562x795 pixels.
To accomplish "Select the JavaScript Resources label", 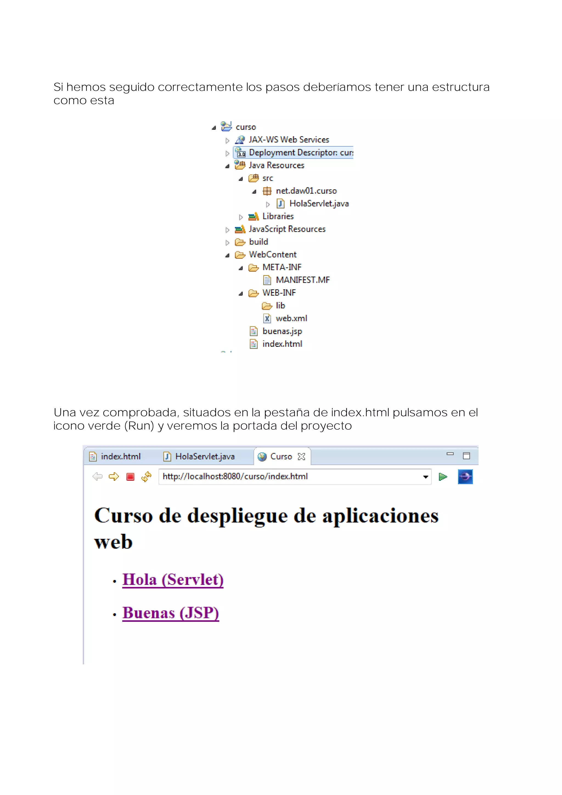I will [x=287, y=229].
